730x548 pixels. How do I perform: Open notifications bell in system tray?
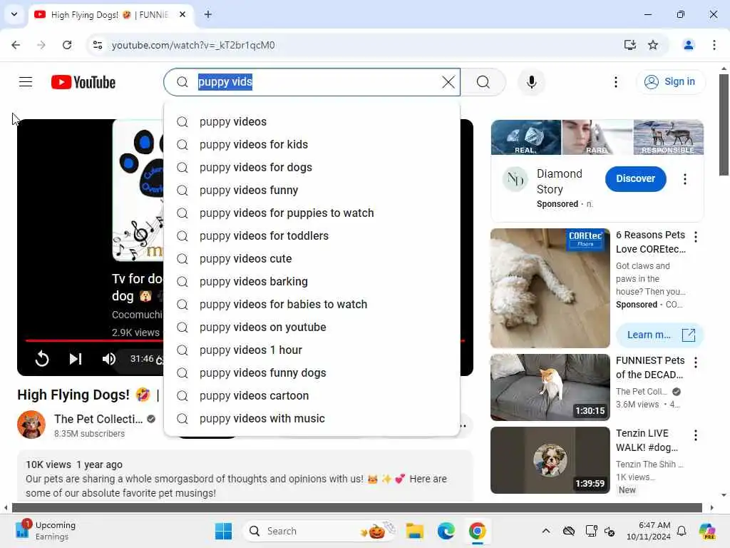[682, 531]
